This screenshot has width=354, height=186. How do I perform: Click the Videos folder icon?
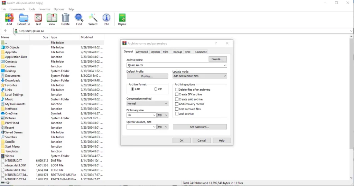coord(3,156)
